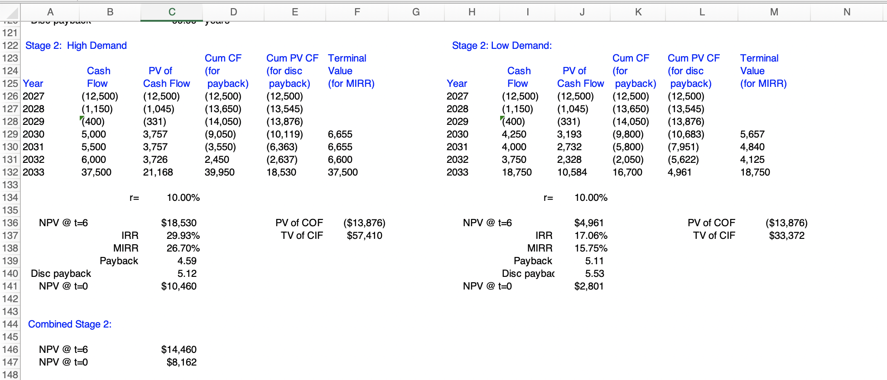Click the 'Stage 2: Low Demand:' heading
The width and height of the screenshot is (887, 380).
[502, 46]
